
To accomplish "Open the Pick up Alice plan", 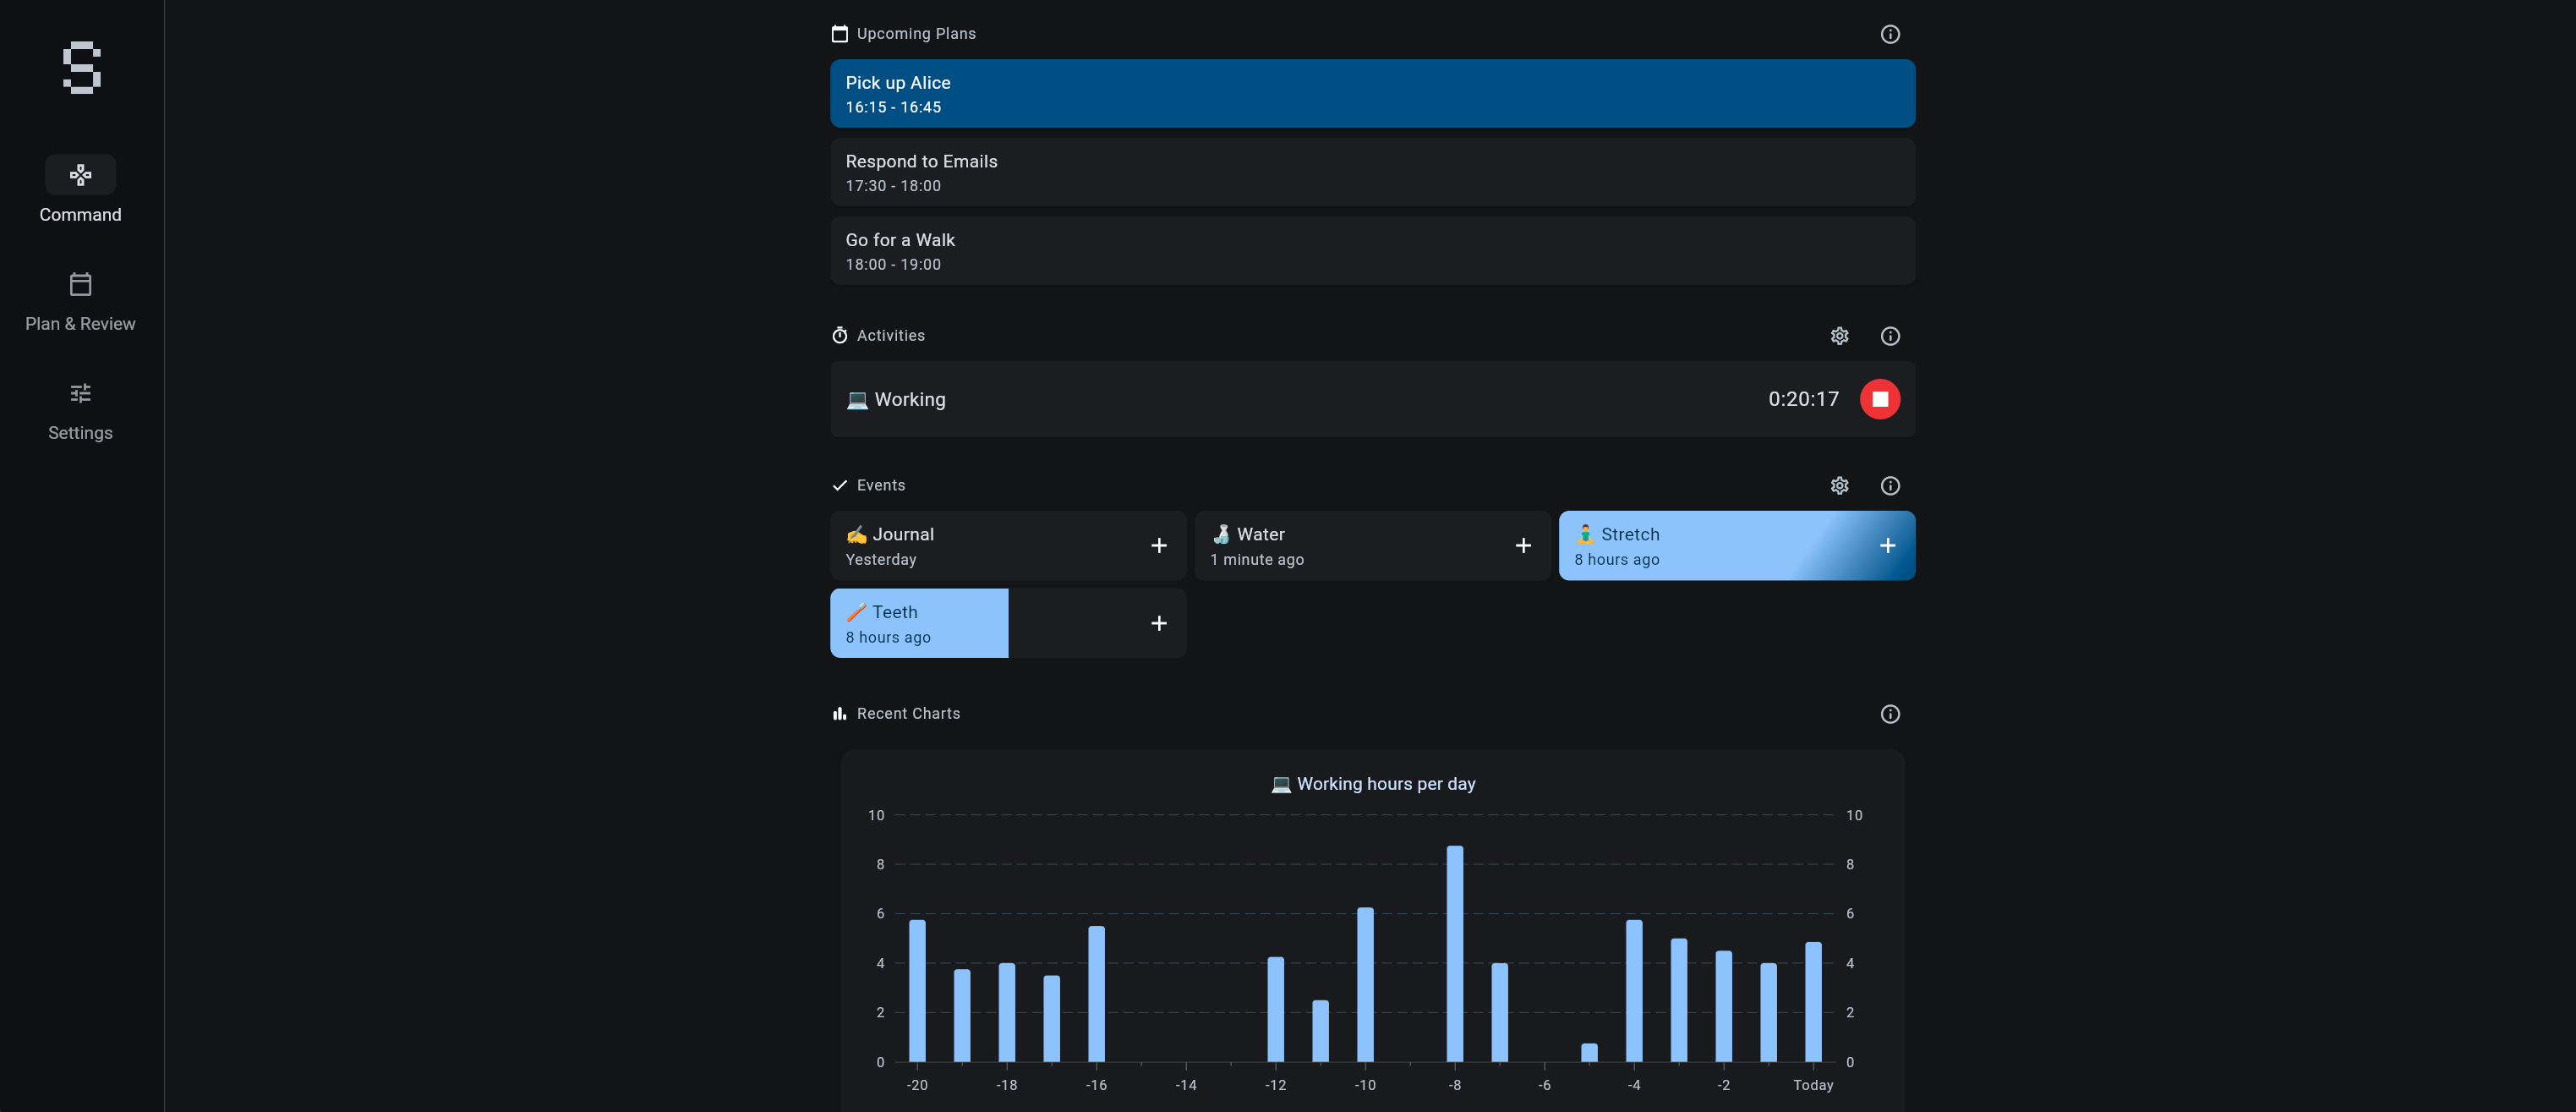I will coord(1372,94).
